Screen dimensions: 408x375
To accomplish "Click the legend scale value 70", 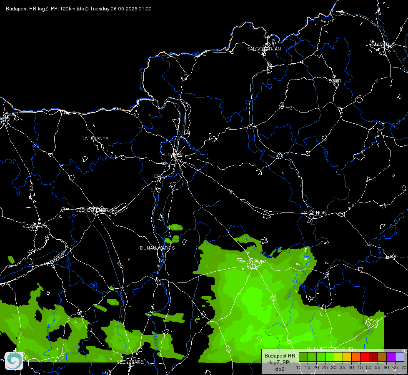I will (403, 368).
